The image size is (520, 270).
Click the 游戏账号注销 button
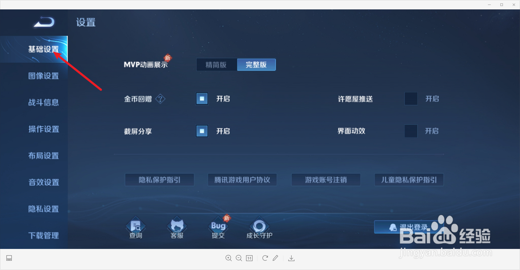(x=326, y=180)
